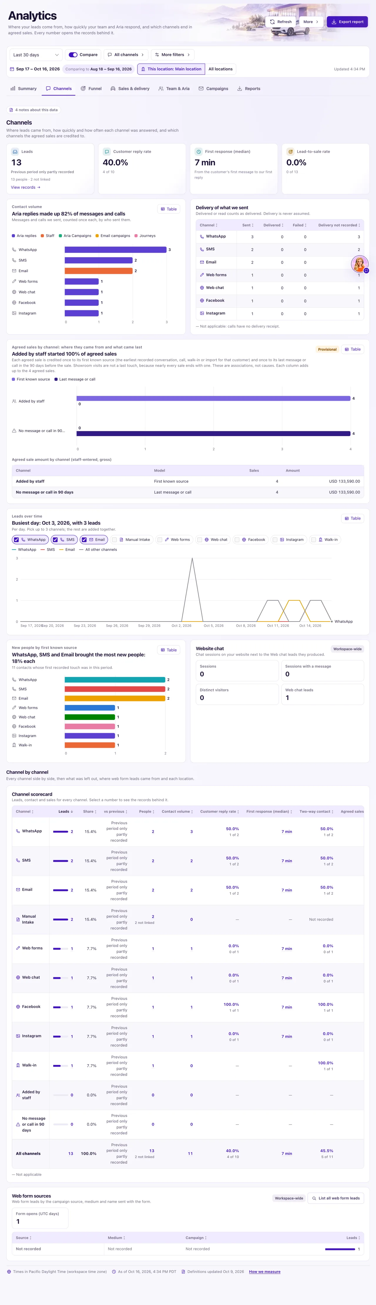This screenshot has width=376, height=1305.
Task: Click the notes icon in 4 notes about this data
Action: point(11,110)
